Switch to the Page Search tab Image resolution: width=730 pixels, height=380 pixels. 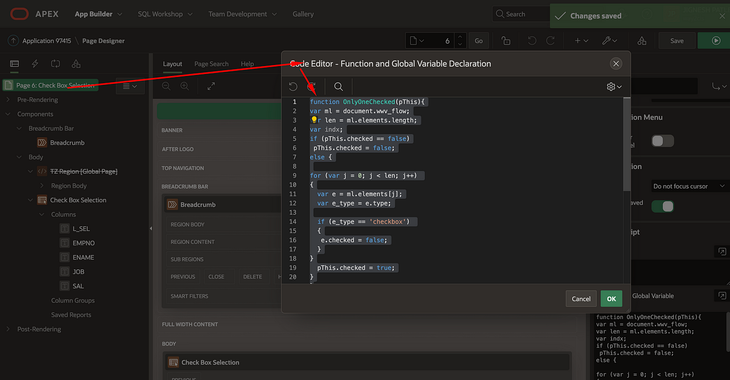click(211, 64)
